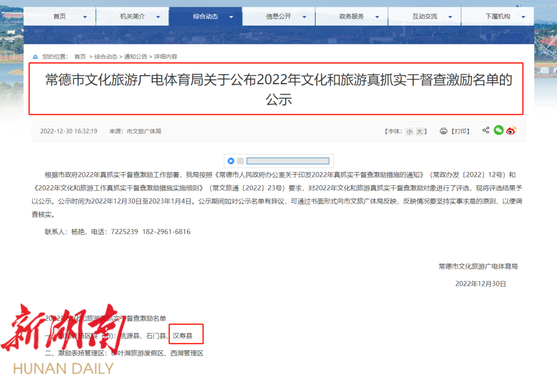Expand the 信息公开 dropdown arrow
The height and width of the screenshot is (376, 557).
pos(304,17)
